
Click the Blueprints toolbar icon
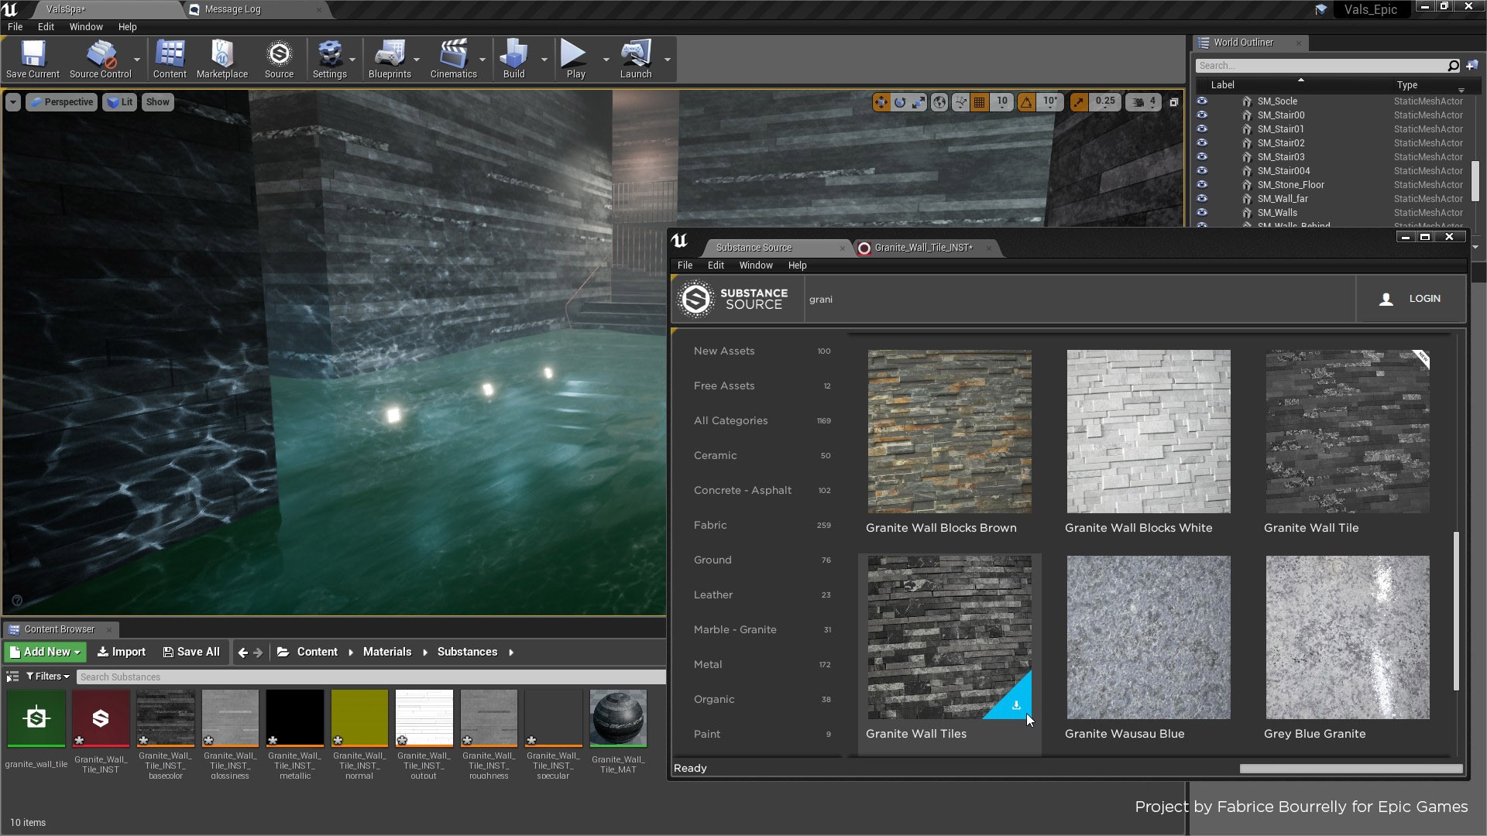(x=390, y=58)
